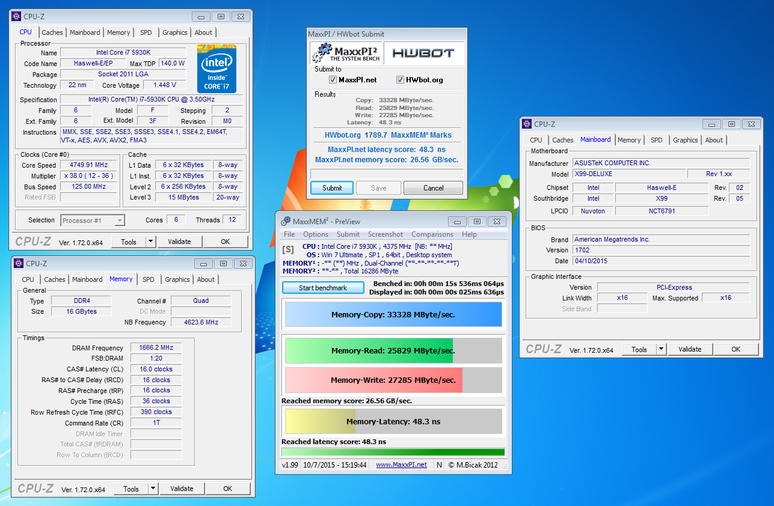The image size is (774, 506).
Task: Click the LPCIO NCT6791 value
Action: [662, 211]
